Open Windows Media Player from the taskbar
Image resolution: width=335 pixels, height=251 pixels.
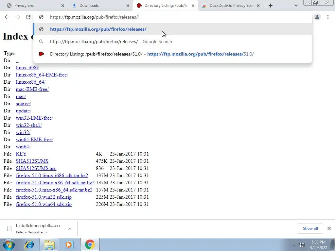point(69,245)
